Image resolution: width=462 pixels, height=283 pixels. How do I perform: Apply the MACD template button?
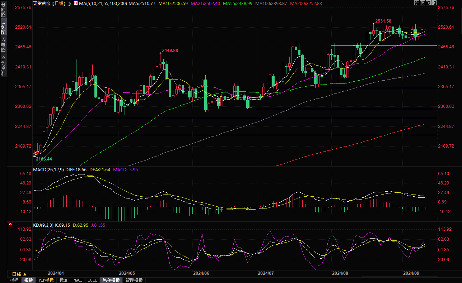78,280
